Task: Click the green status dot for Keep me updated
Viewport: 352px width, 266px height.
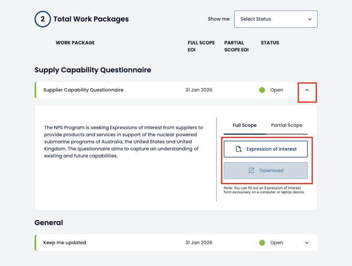Action: point(262,243)
